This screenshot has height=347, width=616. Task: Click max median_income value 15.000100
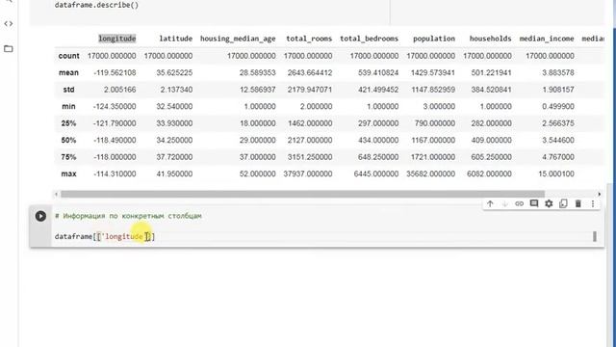(556, 173)
